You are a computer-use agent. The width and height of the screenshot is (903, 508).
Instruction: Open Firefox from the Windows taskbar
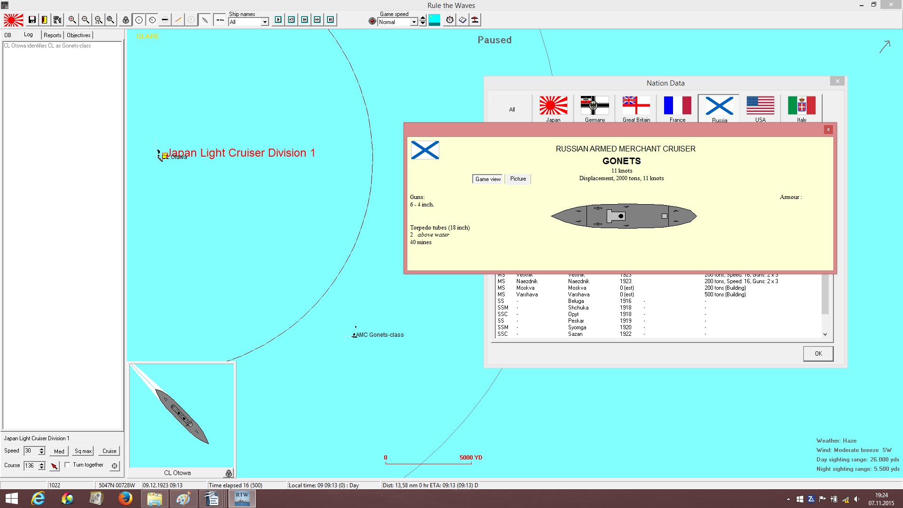[125, 499]
